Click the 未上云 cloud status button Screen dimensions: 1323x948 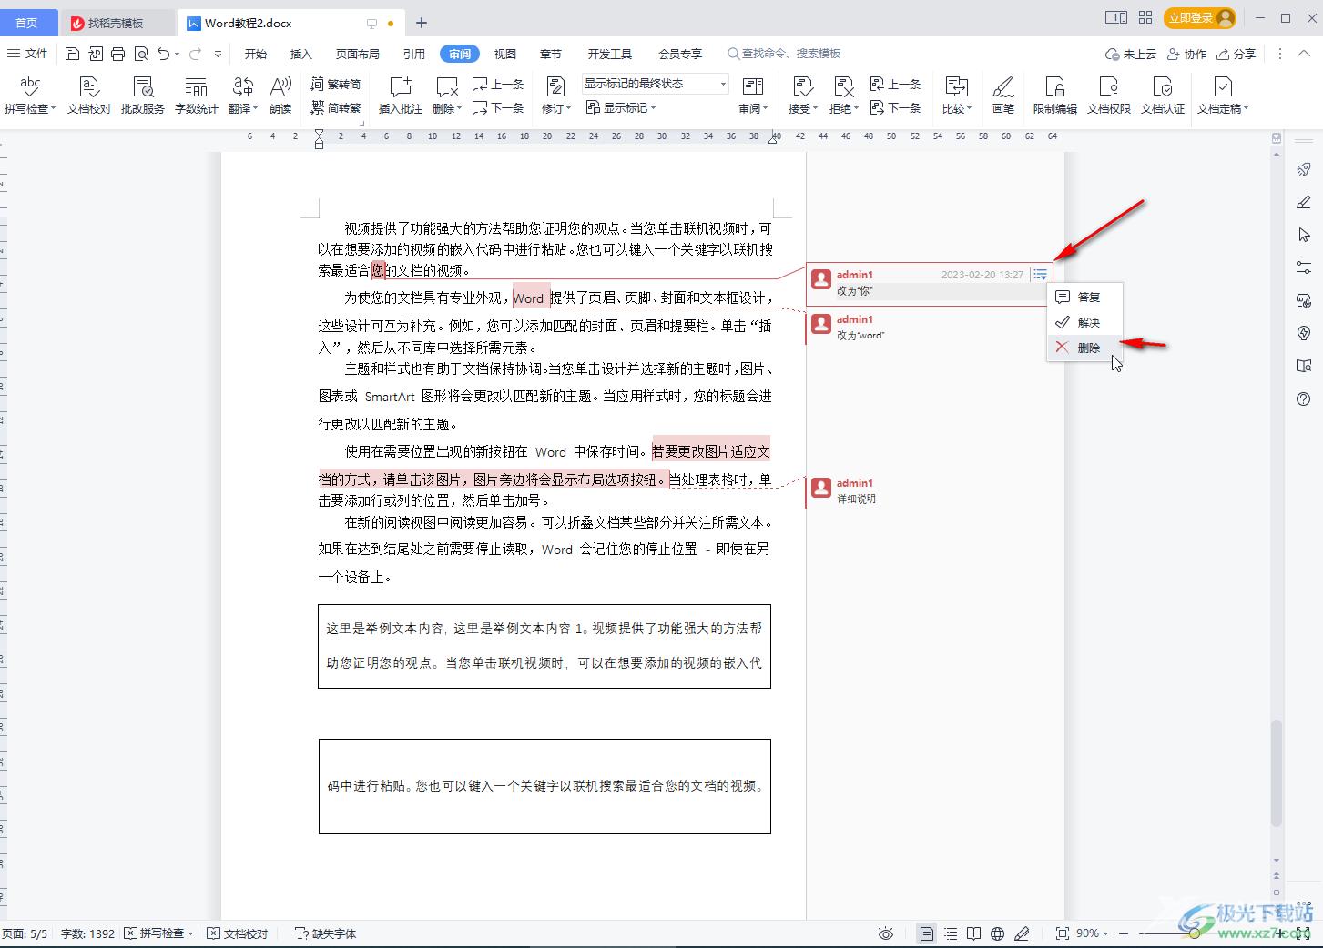[x=1131, y=54]
